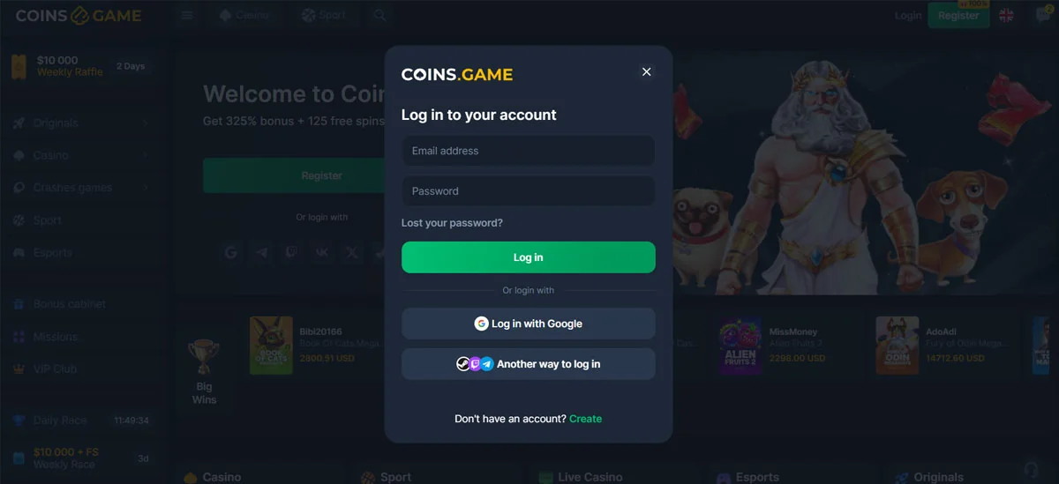Expand the Casino sidebar section
The height and width of the screenshot is (484, 1059).
coord(79,155)
